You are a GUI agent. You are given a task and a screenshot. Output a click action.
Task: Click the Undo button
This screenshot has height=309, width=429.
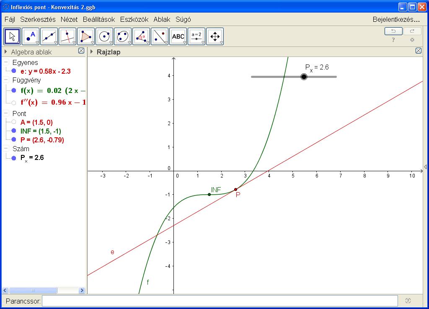393,31
